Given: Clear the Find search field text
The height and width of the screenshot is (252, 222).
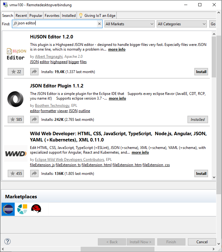Looking at the screenshot, I should coord(99,24).
